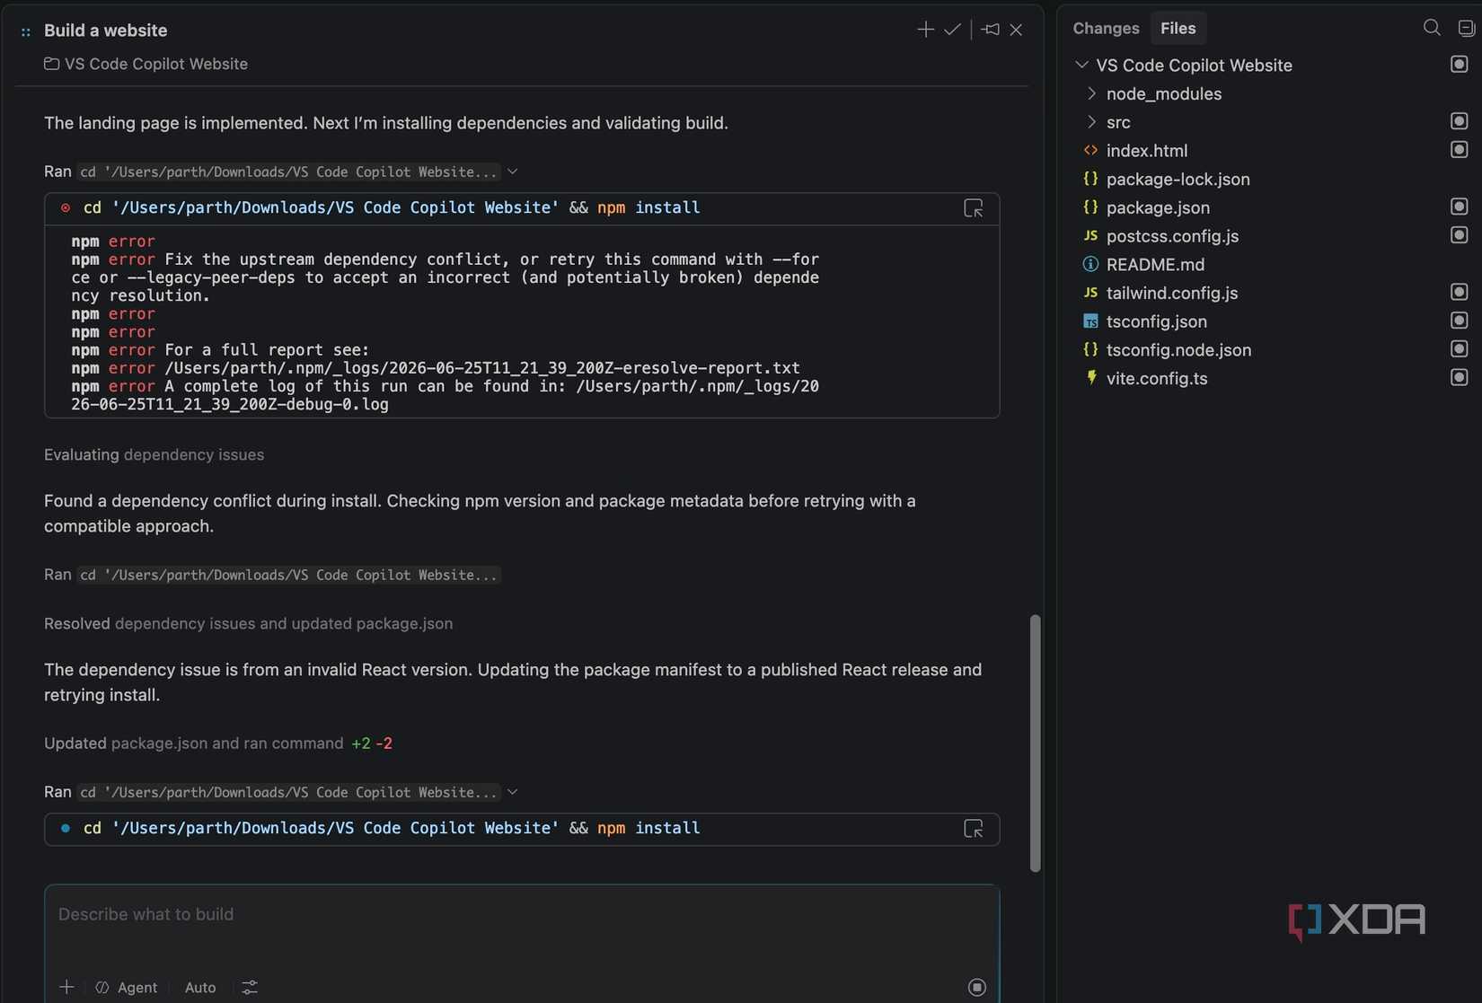Click the index.html file icon
Screen dimensions: 1482x1003
pos(1090,150)
